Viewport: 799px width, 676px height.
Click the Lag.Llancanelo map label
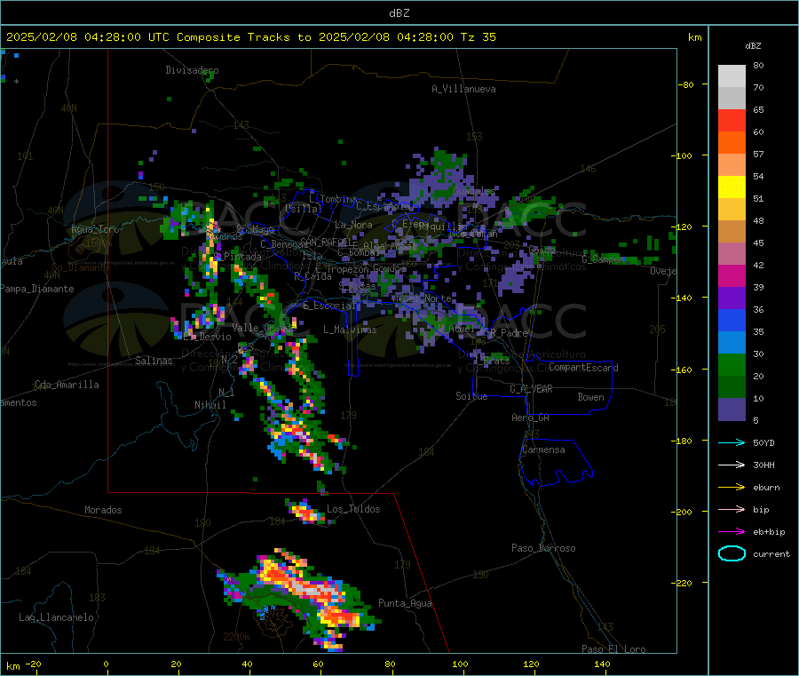pyautogui.click(x=56, y=617)
